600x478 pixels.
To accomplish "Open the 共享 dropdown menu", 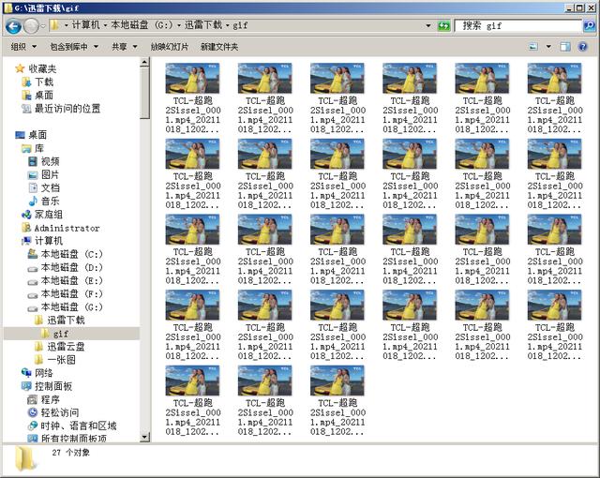I will [x=122, y=46].
